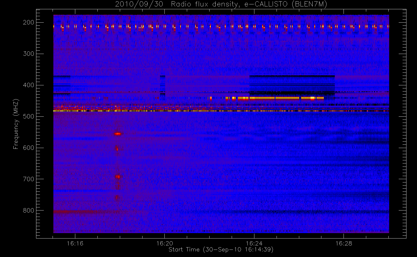Viewport: 417px width, 257px height.
Task: Click the 16:20 time tick label
Action: (x=165, y=243)
